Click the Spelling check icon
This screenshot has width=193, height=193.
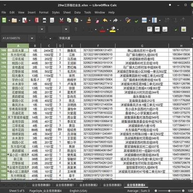tap(137, 21)
